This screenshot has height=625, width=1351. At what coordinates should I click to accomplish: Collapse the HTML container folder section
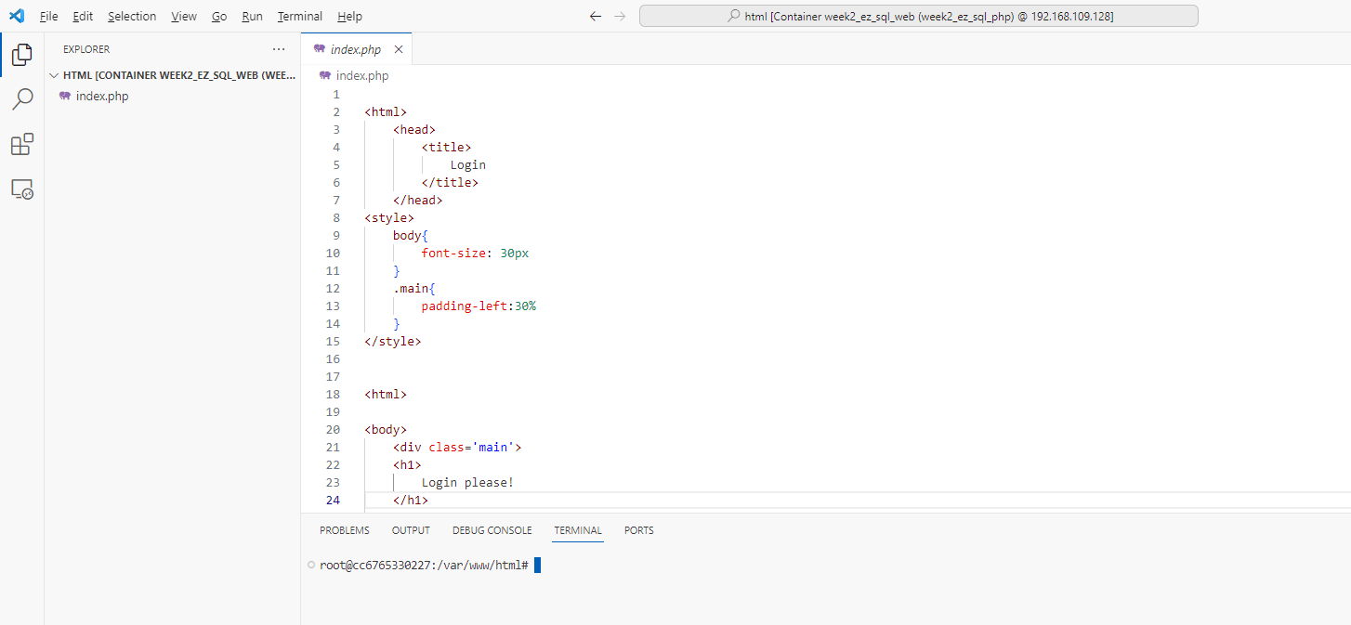click(54, 75)
